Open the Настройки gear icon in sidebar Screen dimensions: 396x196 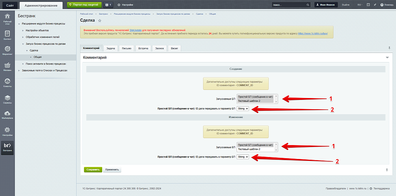coord(7,131)
